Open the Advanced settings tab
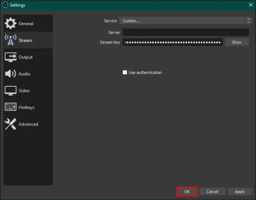The image size is (256, 200). 28,124
